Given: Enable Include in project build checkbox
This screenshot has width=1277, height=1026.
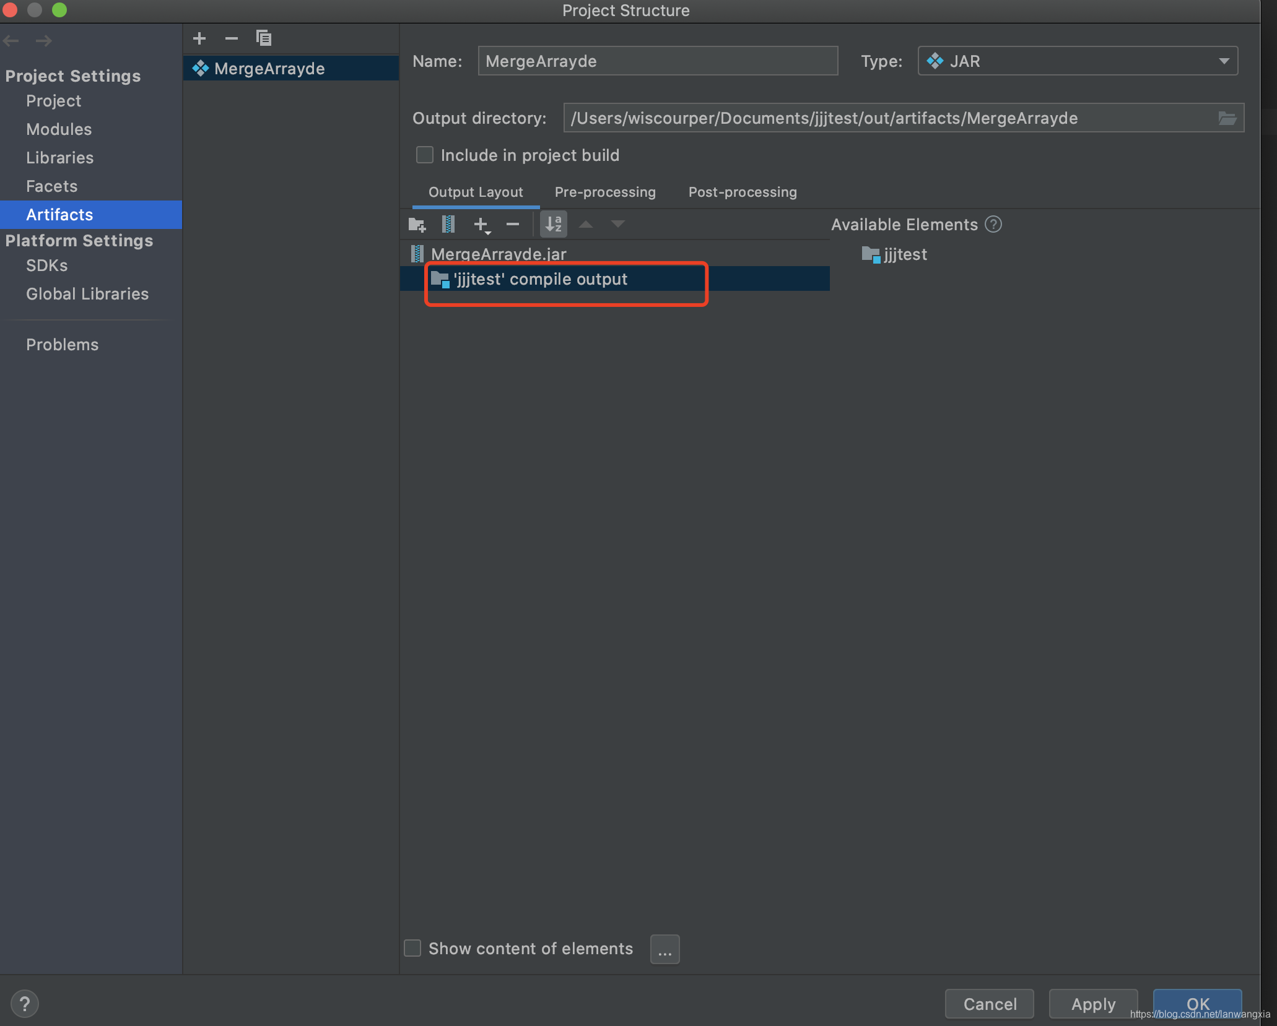Looking at the screenshot, I should pos(425,155).
